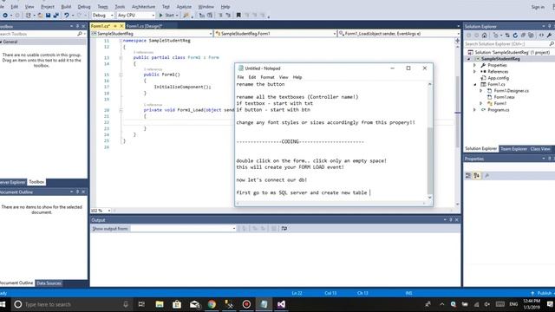Undo the last action in Visual Studio
Screen dimensions: 555x312
66,16
